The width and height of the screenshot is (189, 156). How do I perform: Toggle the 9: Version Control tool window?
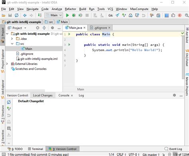point(63,149)
